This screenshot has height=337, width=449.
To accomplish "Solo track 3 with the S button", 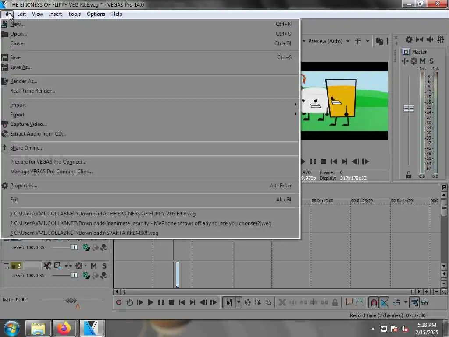I will tap(104, 266).
